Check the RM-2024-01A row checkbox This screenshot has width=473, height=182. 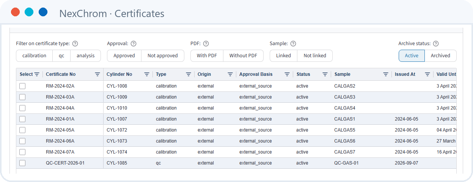pyautogui.click(x=22, y=119)
